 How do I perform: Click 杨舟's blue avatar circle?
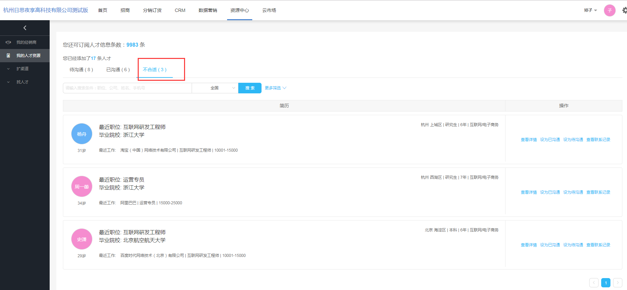(82, 134)
